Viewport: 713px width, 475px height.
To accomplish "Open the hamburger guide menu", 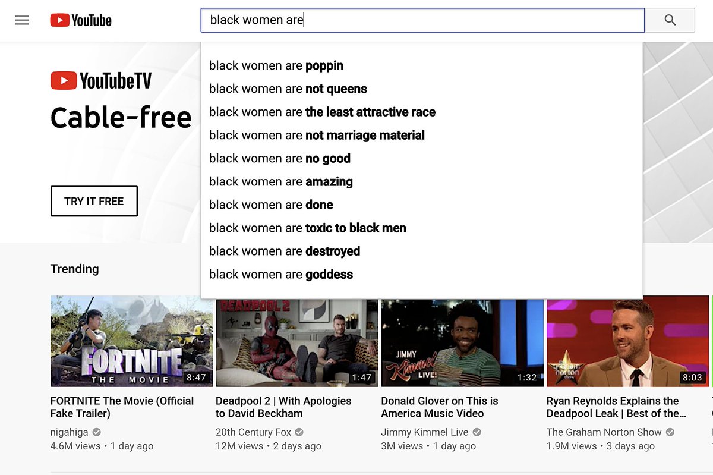I will click(22, 20).
